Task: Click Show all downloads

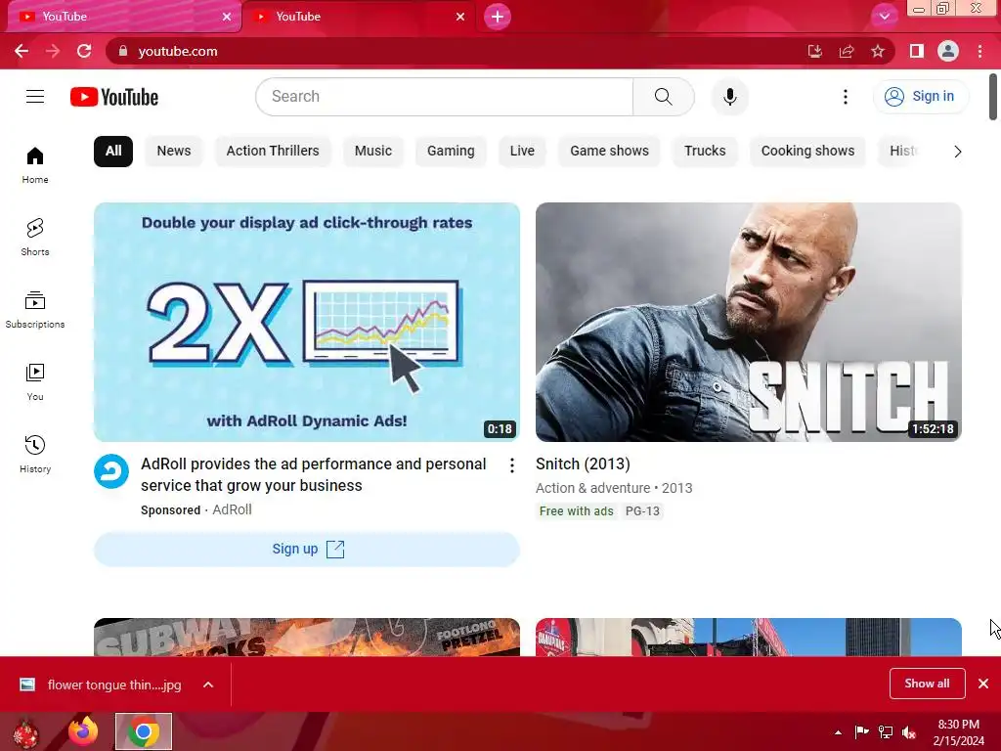Action: pyautogui.click(x=927, y=684)
